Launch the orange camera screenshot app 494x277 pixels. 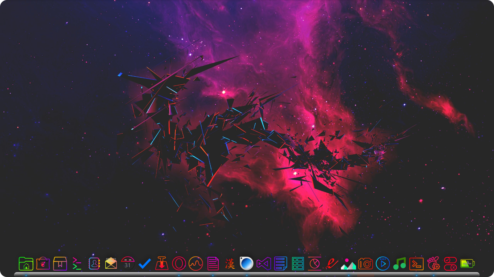tap(366, 264)
